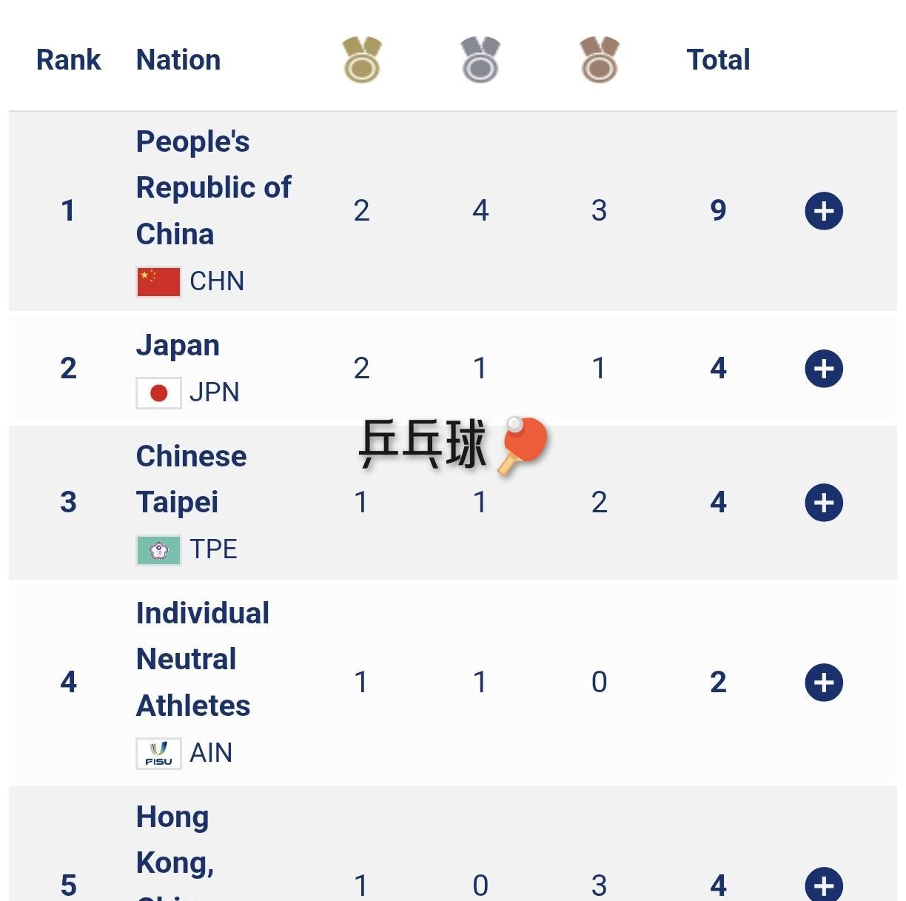Click the Japan flag icon
The image size is (906, 901).
pyautogui.click(x=158, y=393)
